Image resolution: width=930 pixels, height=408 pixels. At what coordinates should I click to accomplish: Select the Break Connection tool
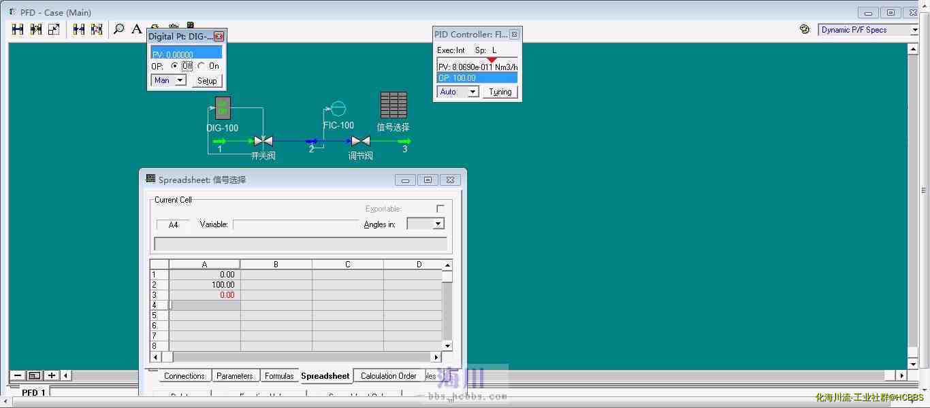coord(79,29)
